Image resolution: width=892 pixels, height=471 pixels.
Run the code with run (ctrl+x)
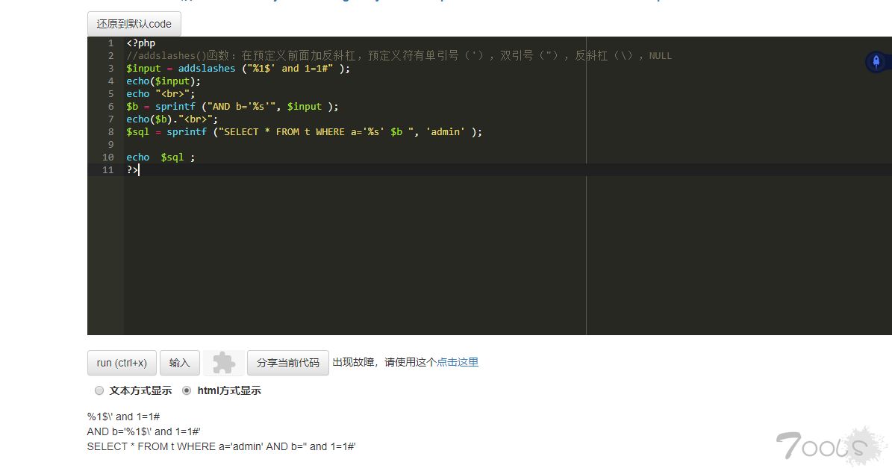point(122,363)
